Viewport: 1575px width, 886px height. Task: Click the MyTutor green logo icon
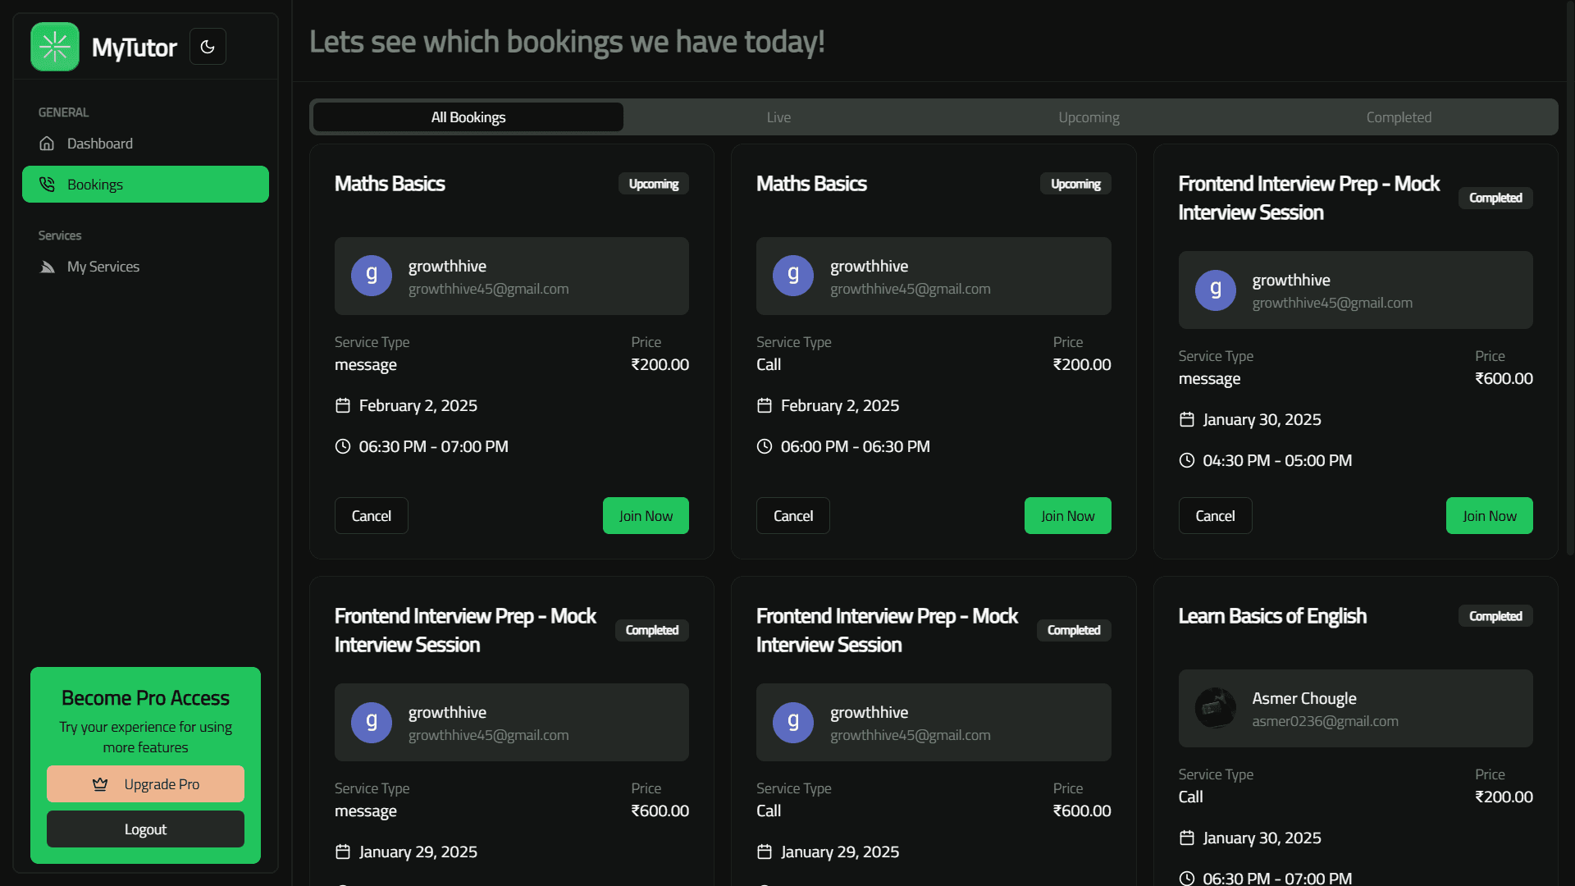[x=55, y=47]
